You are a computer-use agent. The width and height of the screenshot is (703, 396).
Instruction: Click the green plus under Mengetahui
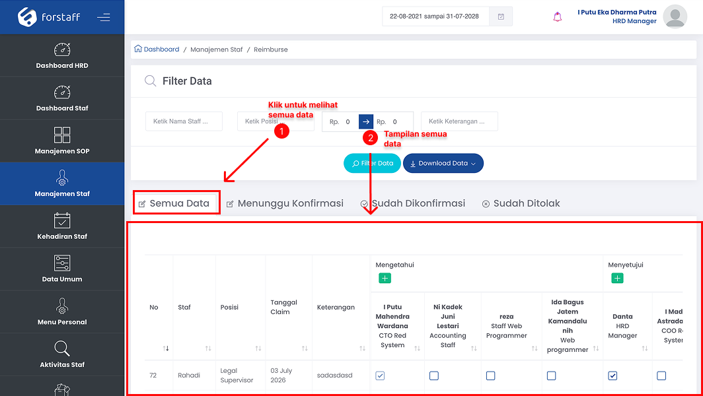click(x=385, y=278)
